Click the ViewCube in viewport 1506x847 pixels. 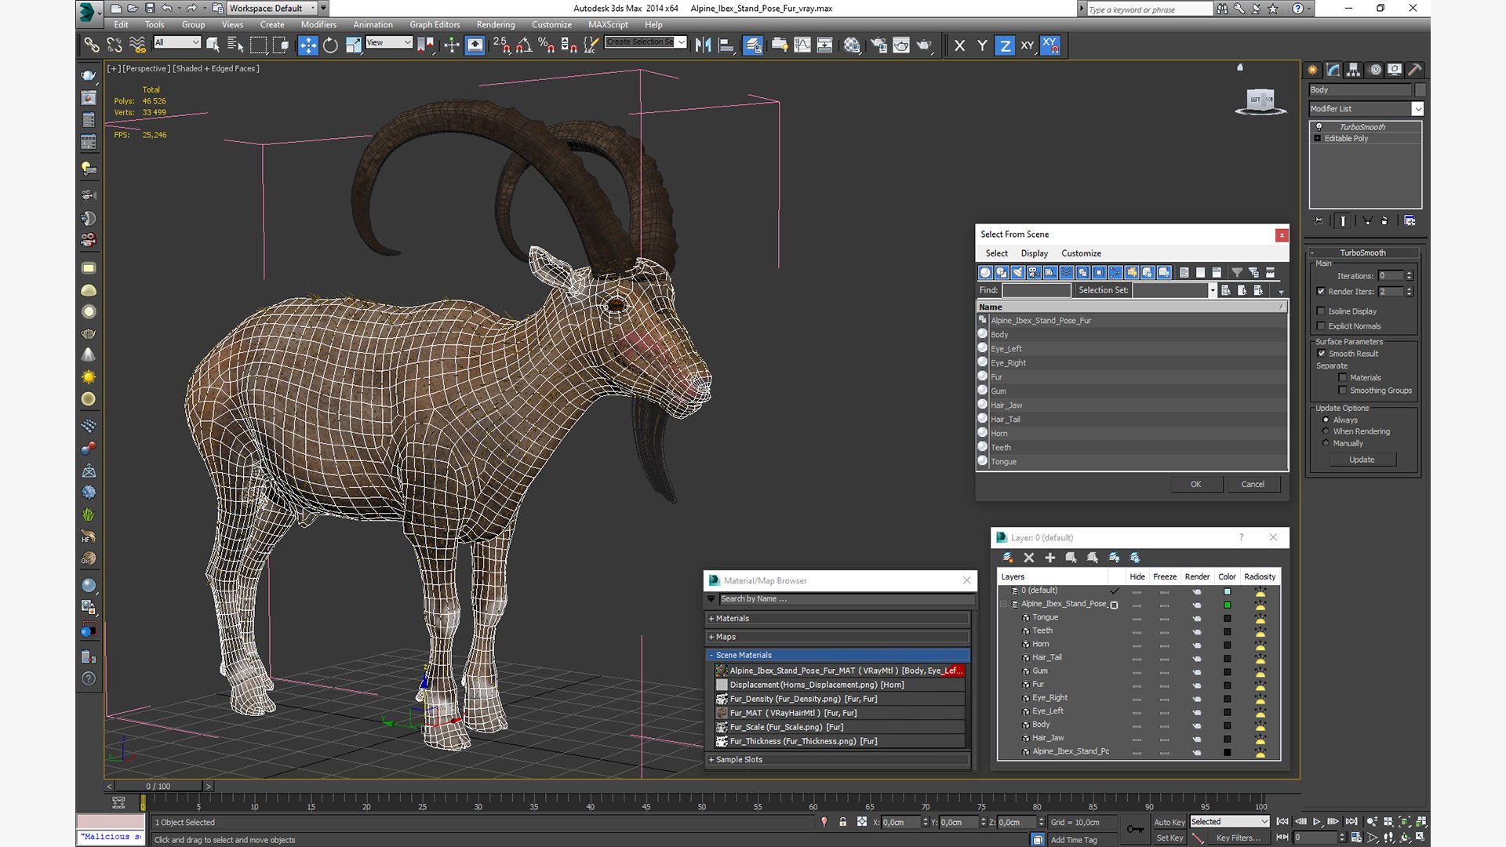[x=1260, y=100]
